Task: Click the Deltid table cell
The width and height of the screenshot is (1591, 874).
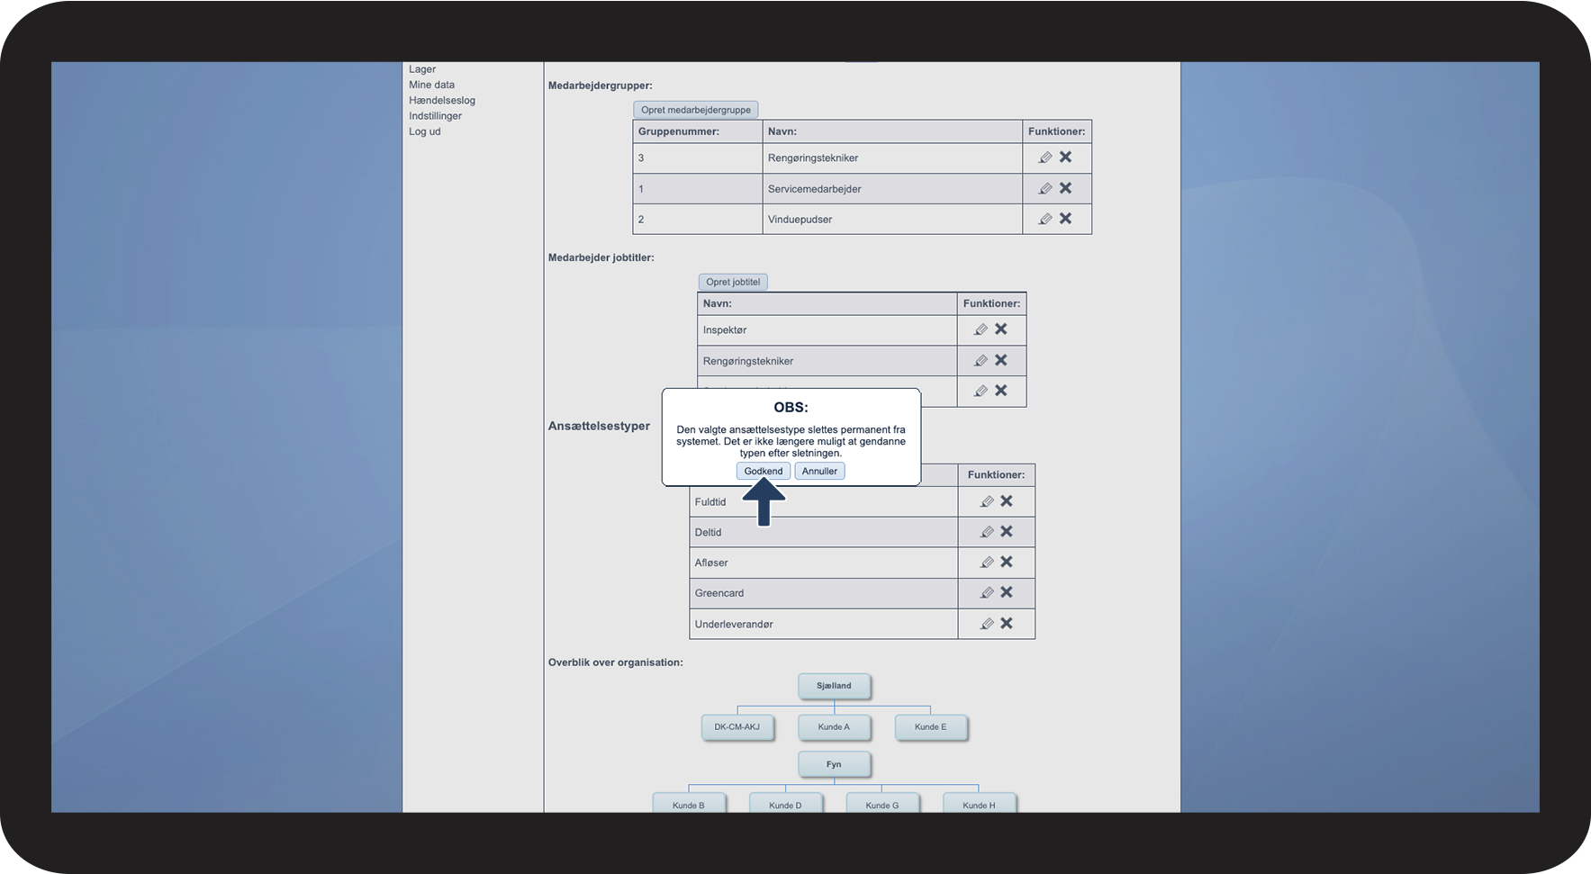Action: 823,532
